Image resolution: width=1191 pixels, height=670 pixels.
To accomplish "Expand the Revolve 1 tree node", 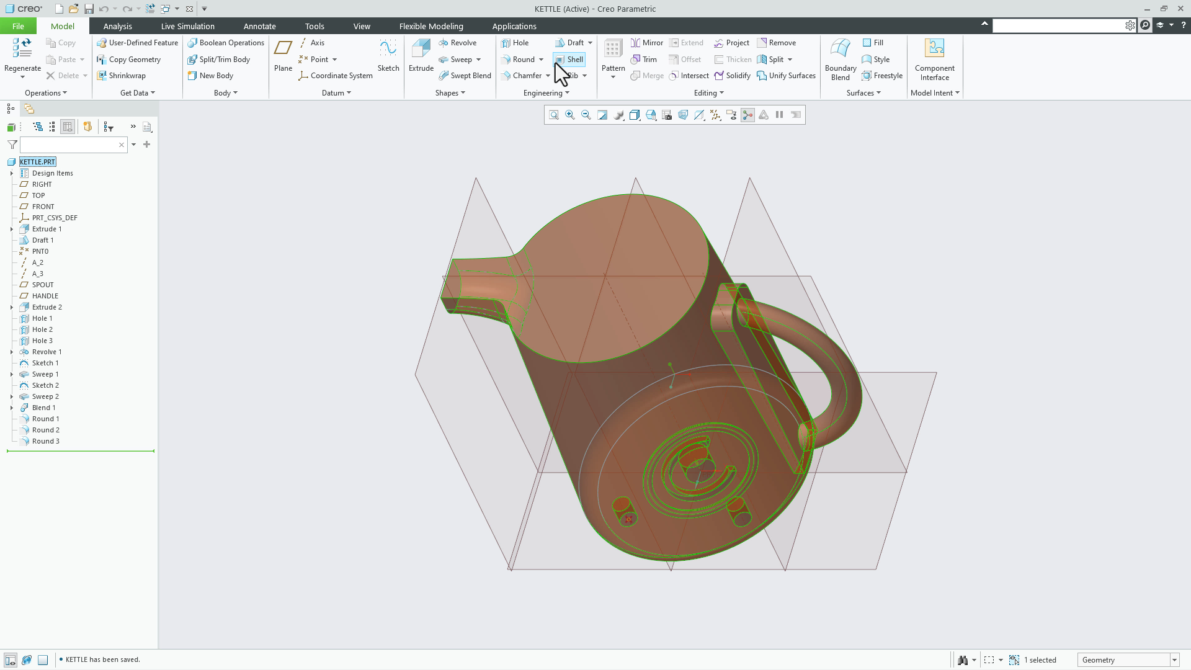I will (x=12, y=352).
